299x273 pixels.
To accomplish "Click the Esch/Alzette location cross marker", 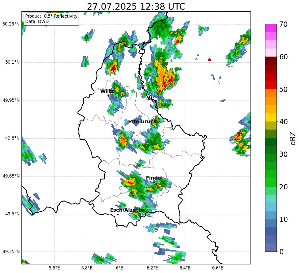I will point(118,214).
